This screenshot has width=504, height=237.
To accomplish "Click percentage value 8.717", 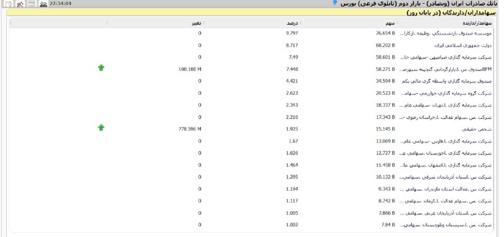I will tap(292, 45).
